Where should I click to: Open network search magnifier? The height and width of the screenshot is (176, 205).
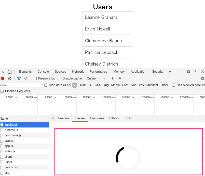[x=26, y=78]
